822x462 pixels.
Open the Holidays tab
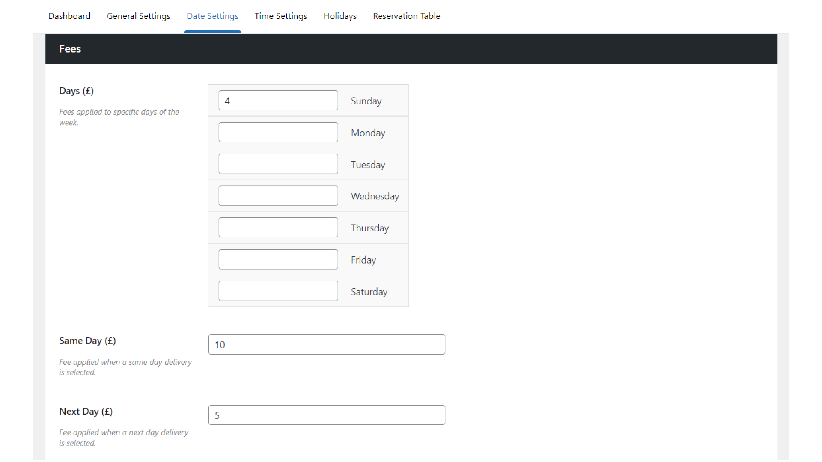[x=340, y=16]
